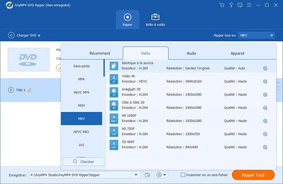Open settings gear for Vidéo 4K

click(265, 82)
